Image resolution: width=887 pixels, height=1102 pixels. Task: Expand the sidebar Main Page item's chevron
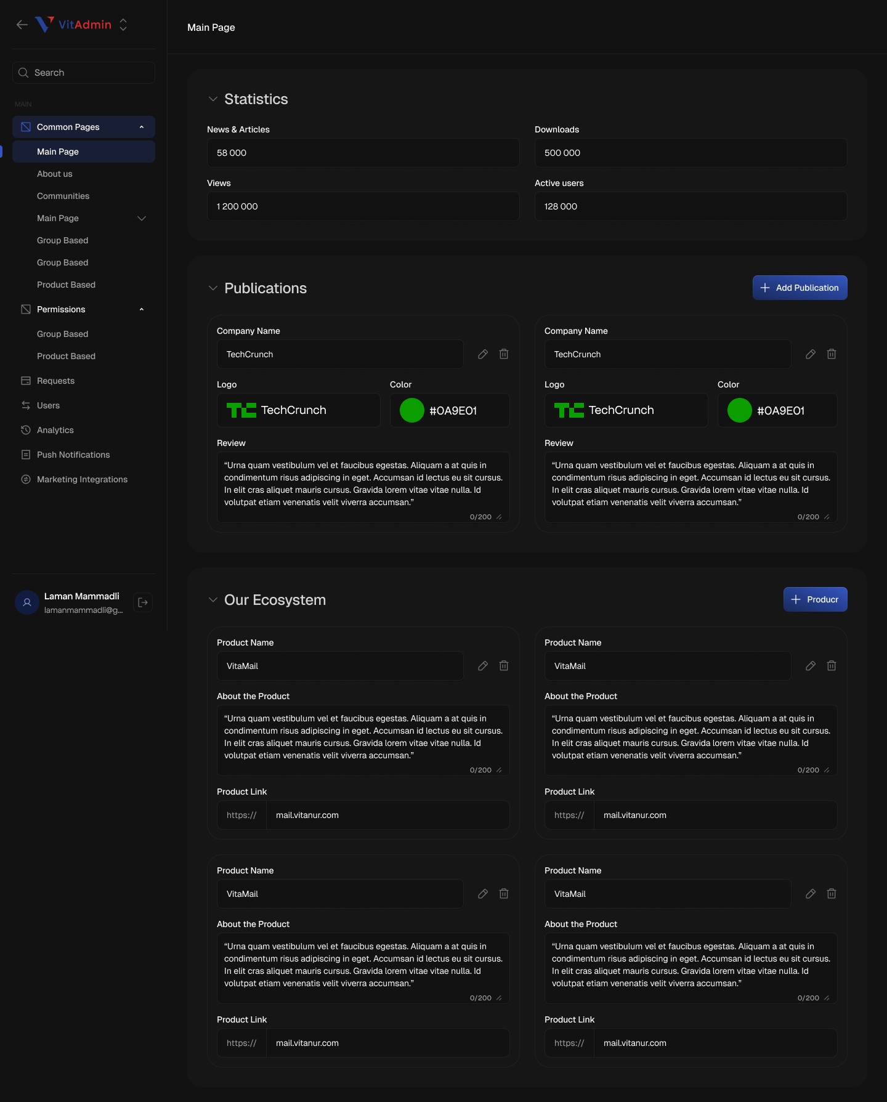pyautogui.click(x=142, y=218)
